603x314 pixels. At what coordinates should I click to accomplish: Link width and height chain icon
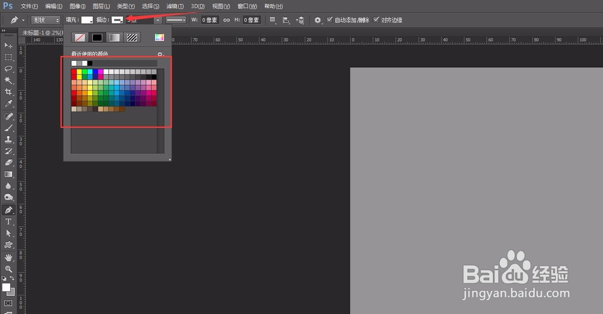(227, 20)
